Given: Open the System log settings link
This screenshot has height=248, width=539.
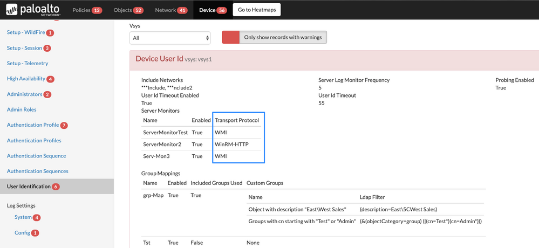Looking at the screenshot, I should [x=23, y=217].
